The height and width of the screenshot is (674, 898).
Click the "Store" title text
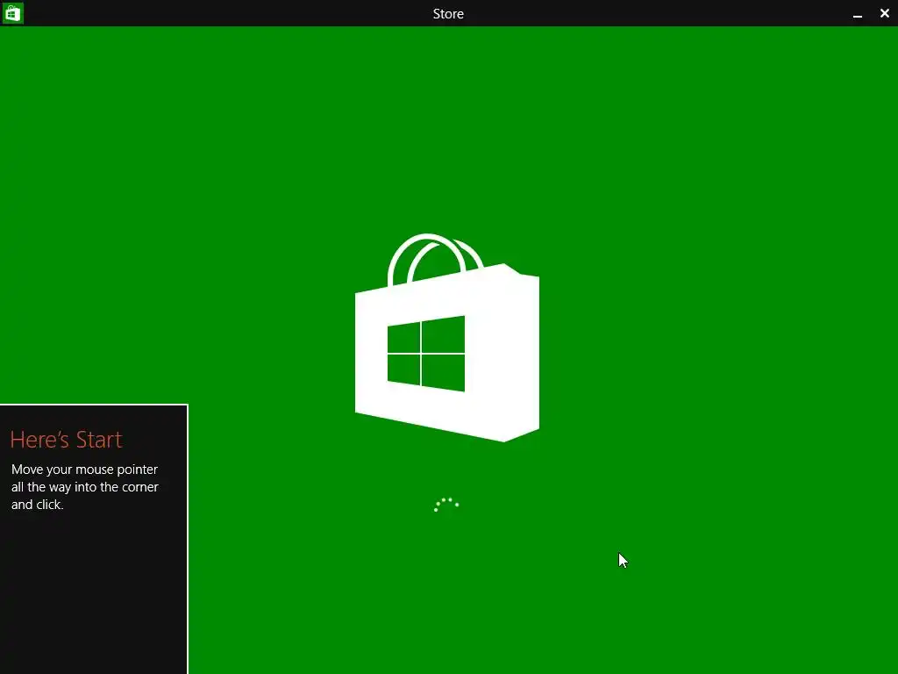click(x=448, y=14)
